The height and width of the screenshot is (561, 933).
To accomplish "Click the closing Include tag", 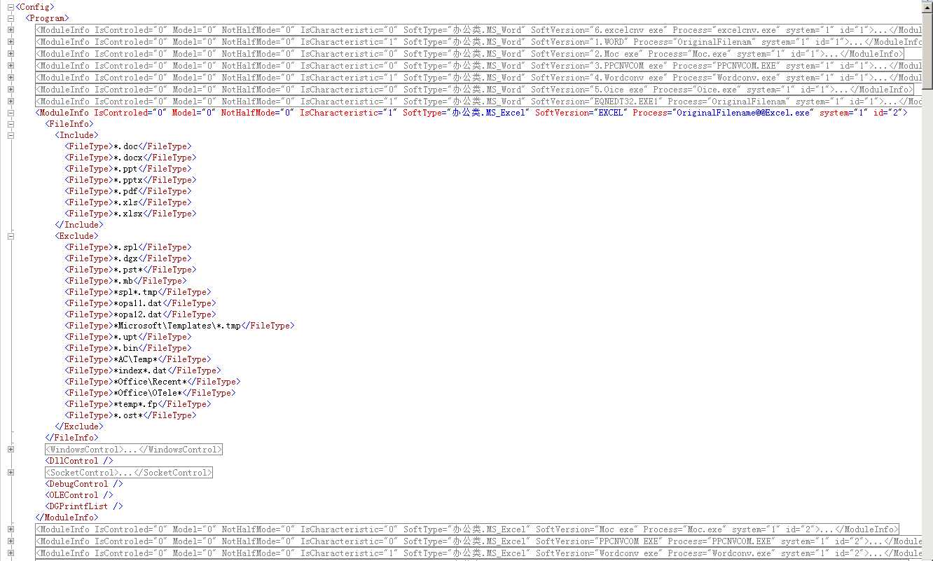I will pyautogui.click(x=79, y=225).
